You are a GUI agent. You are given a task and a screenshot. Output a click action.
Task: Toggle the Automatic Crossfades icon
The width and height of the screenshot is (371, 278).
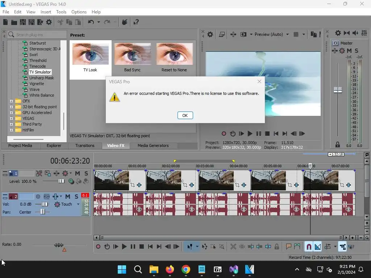318,247
